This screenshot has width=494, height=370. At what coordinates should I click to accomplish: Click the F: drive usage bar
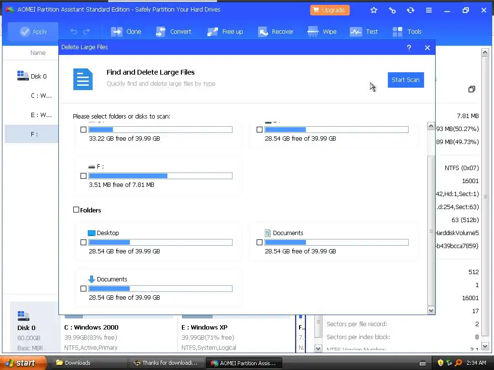tap(161, 176)
